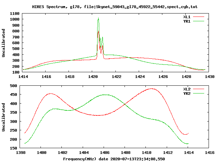This screenshot has width=216, height=162.
Task: Click the HIRES Spectrum plot title
Action: [115, 7]
